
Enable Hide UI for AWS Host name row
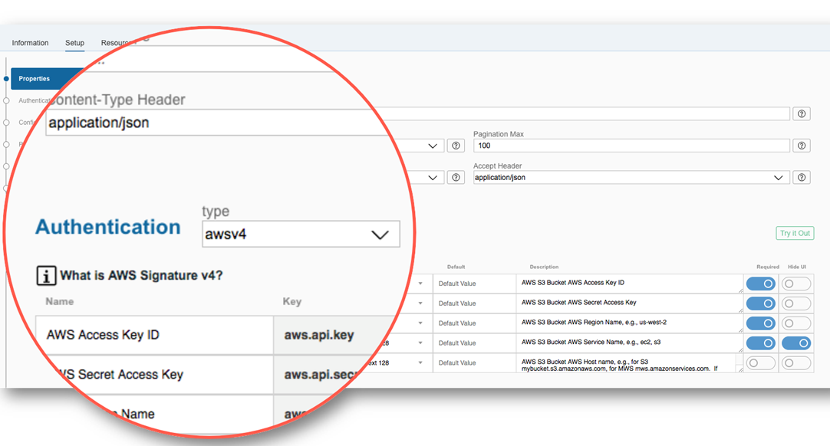pos(797,363)
